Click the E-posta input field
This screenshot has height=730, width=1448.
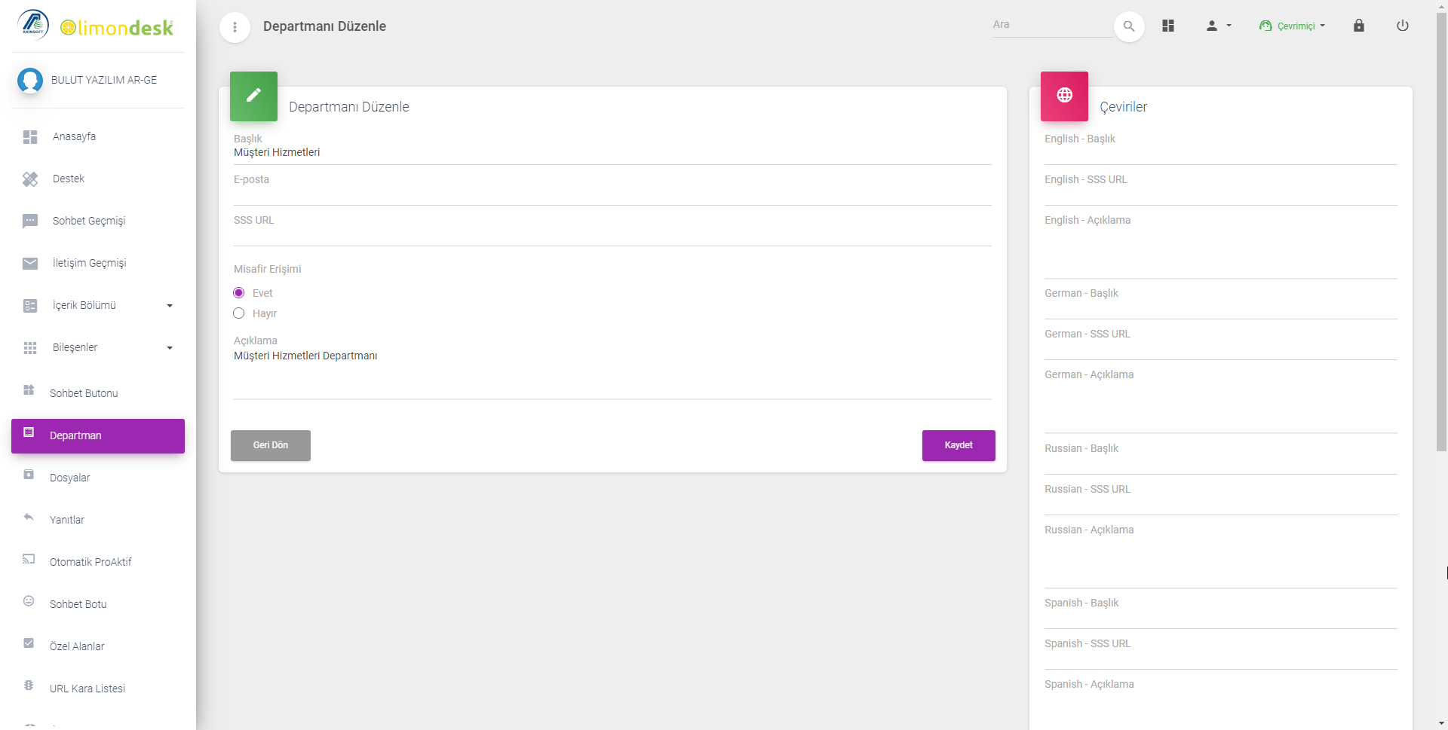612,193
